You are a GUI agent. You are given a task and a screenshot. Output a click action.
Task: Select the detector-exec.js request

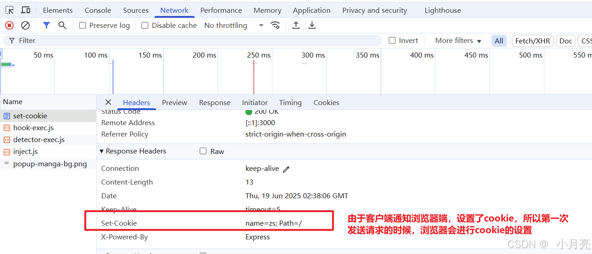48,140
